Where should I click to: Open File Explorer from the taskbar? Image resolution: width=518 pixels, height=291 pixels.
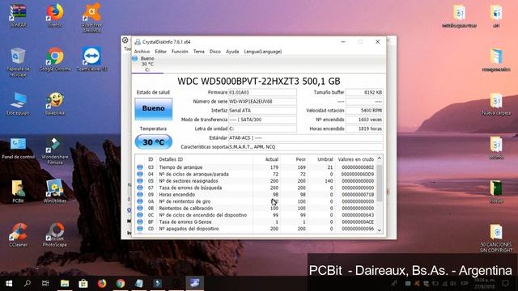point(65,284)
